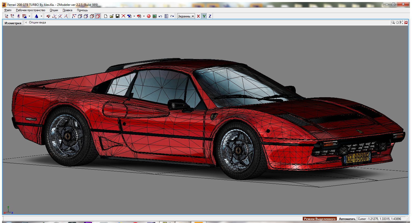Toggle the red magnet snap tool

(48, 16)
